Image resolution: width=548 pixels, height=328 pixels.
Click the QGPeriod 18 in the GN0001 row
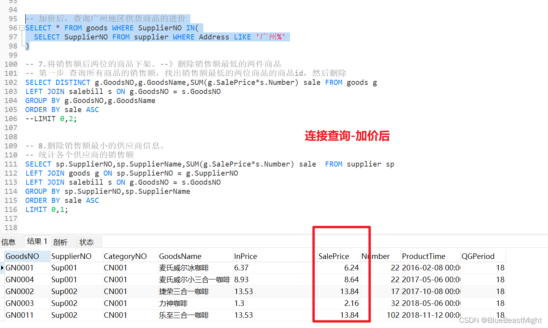point(483,268)
